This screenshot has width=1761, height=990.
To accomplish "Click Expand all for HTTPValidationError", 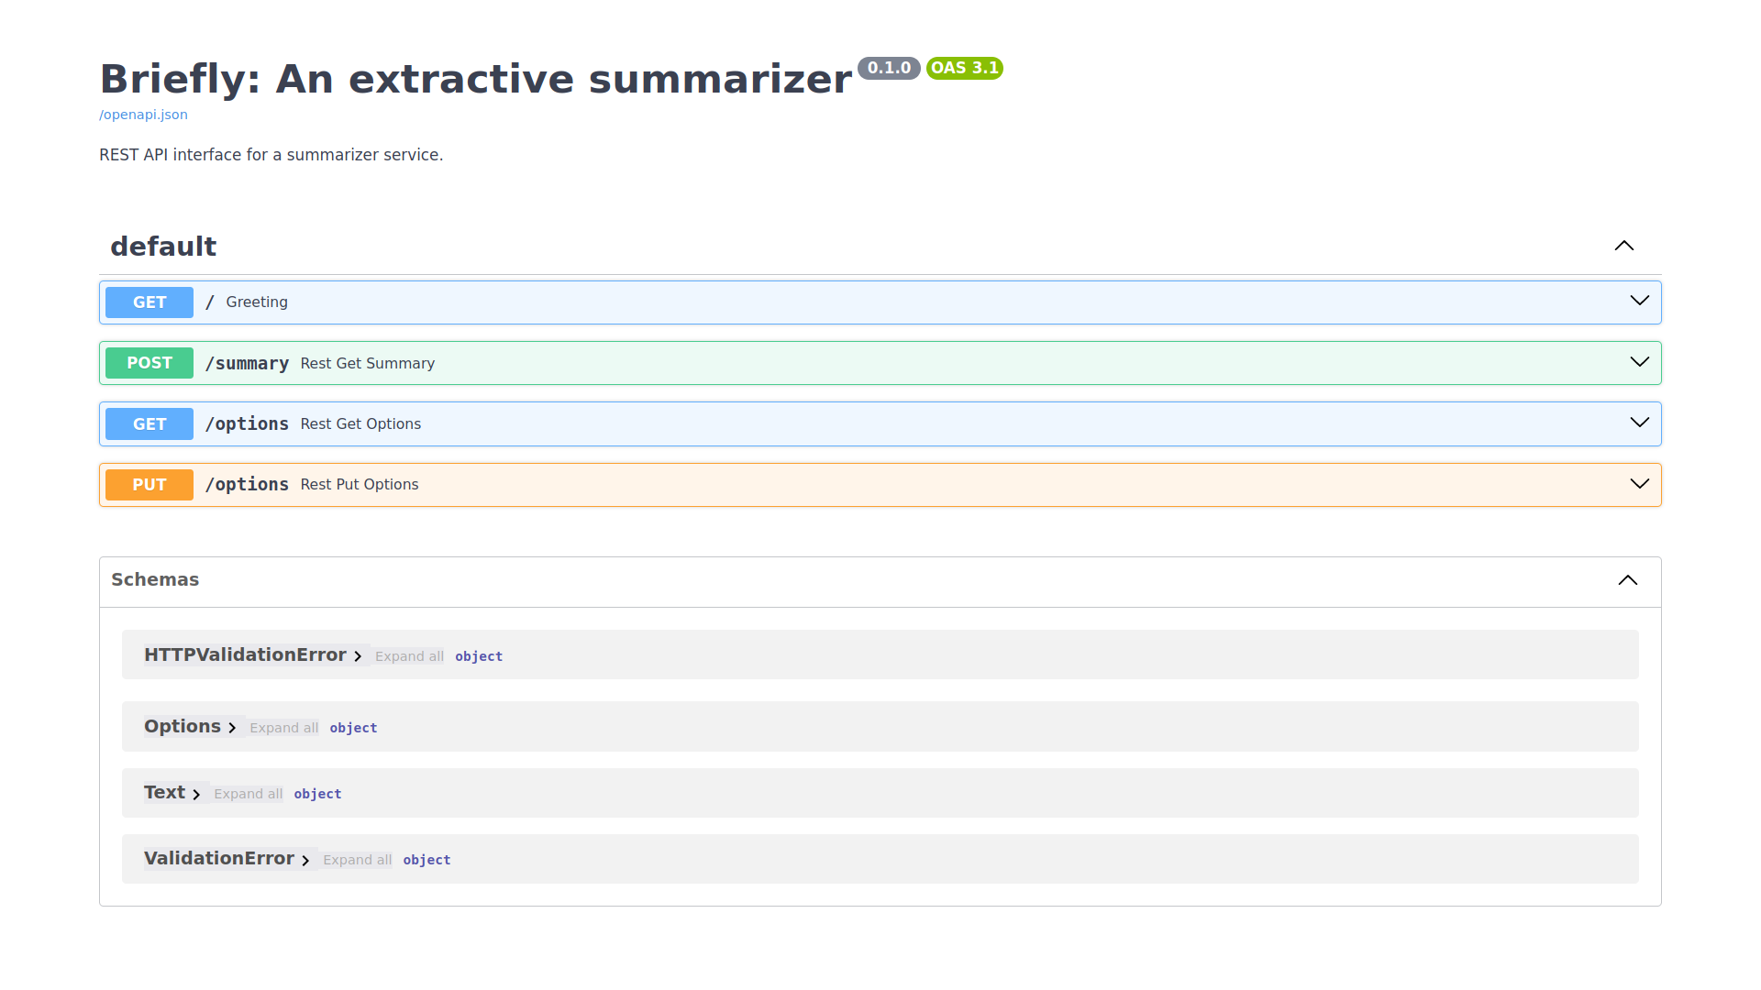I will click(409, 656).
